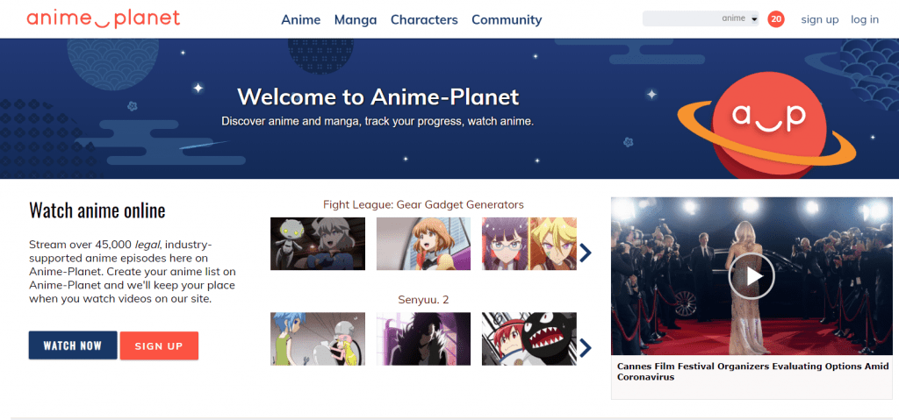Show more Senyuu. 2 episodes with arrow
The height and width of the screenshot is (420, 899).
click(586, 347)
